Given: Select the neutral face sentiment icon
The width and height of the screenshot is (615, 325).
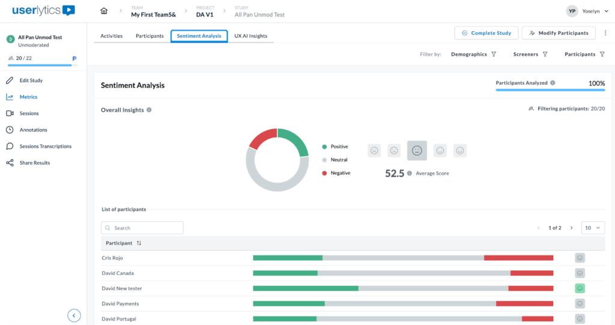Looking at the screenshot, I should pyautogui.click(x=417, y=151).
